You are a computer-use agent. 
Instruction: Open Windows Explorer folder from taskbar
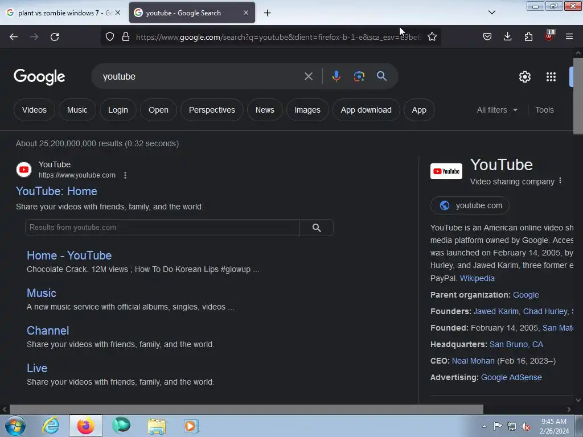point(157,426)
